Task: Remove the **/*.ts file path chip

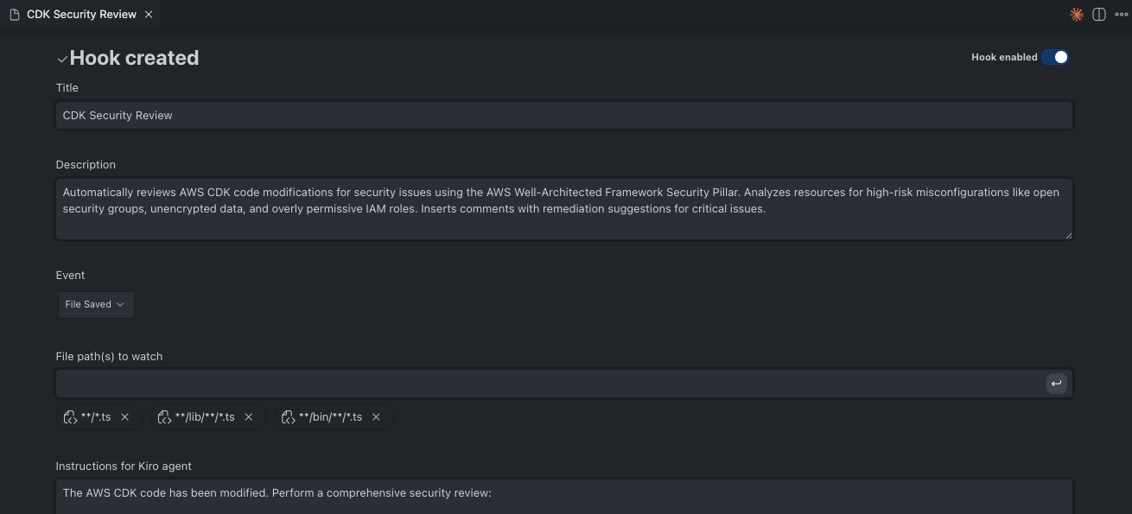Action: 125,417
